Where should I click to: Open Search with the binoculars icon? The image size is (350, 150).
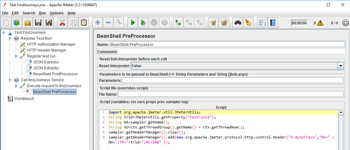tap(238, 22)
